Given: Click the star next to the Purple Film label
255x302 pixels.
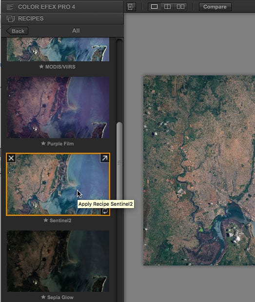Looking at the screenshot, I should pos(43,143).
